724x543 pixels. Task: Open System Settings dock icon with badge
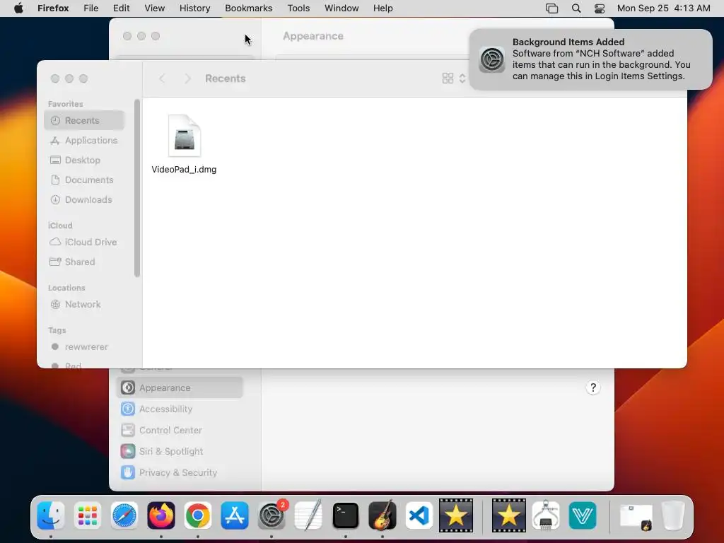coord(271,515)
